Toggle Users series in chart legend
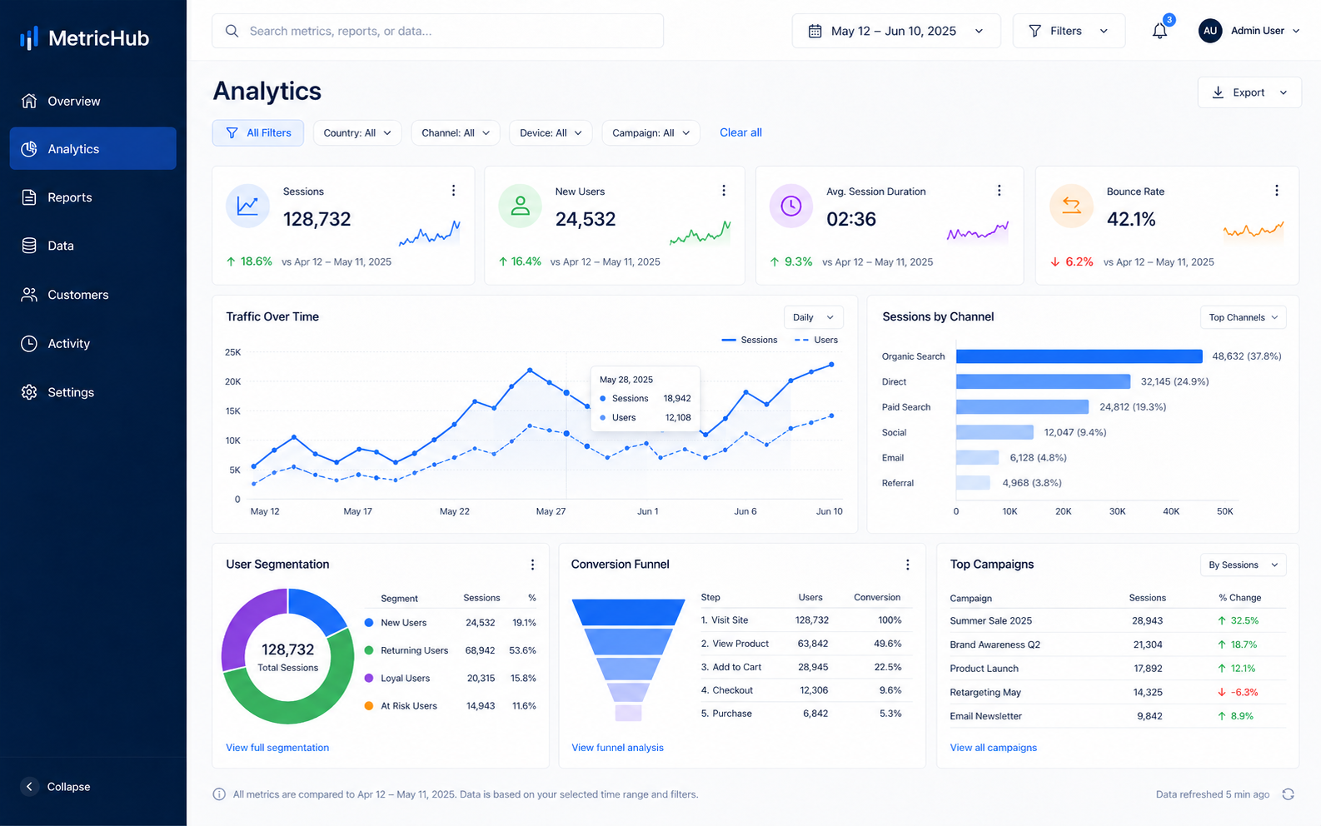 (x=816, y=340)
